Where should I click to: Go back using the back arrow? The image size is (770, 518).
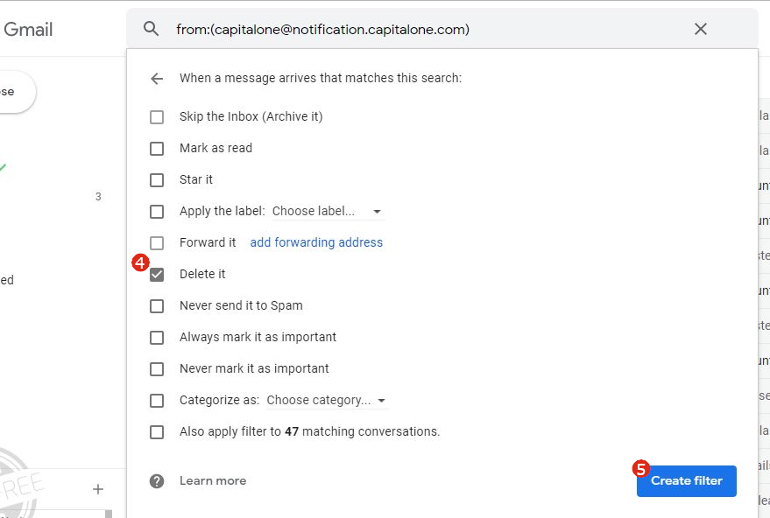[x=156, y=78]
